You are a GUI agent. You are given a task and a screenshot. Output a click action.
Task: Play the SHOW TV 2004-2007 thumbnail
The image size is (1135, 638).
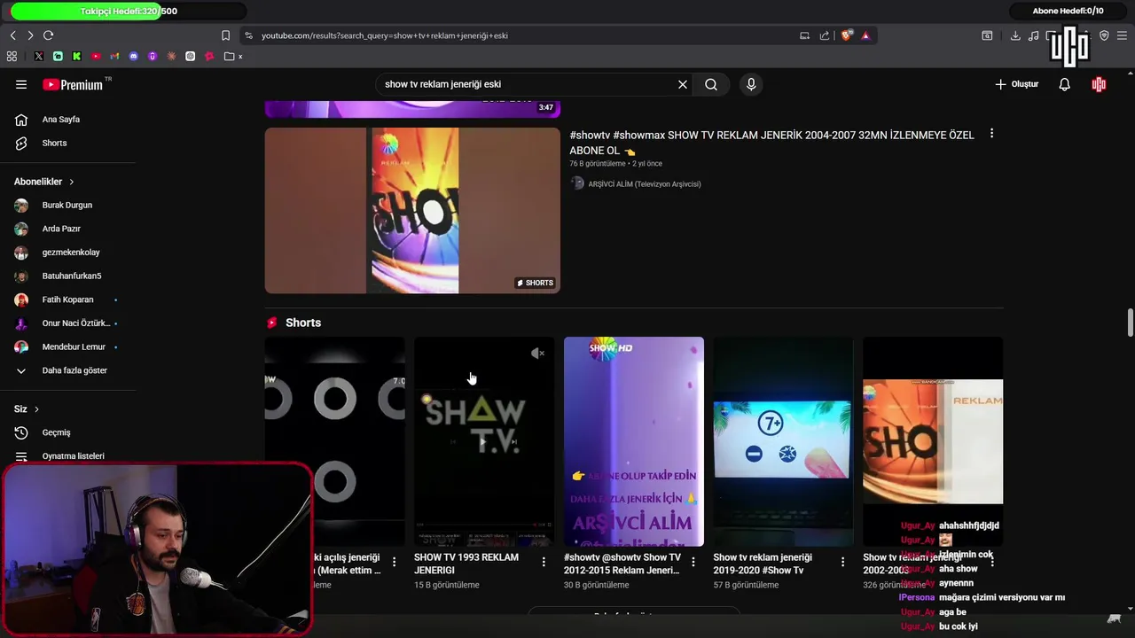click(x=412, y=210)
